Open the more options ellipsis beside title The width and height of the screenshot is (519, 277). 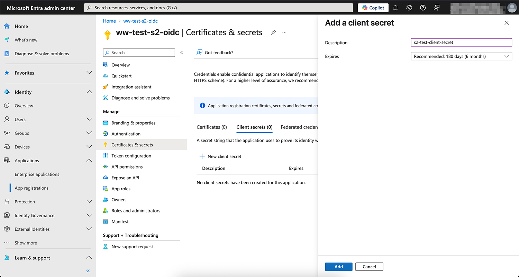(284, 32)
